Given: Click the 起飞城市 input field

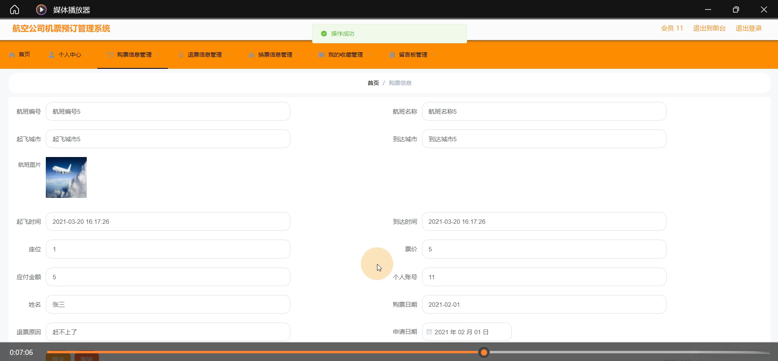Looking at the screenshot, I should 168,139.
